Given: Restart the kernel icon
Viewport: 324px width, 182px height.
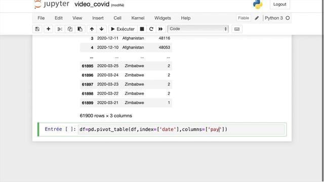Looking at the screenshot, I should (x=151, y=29).
